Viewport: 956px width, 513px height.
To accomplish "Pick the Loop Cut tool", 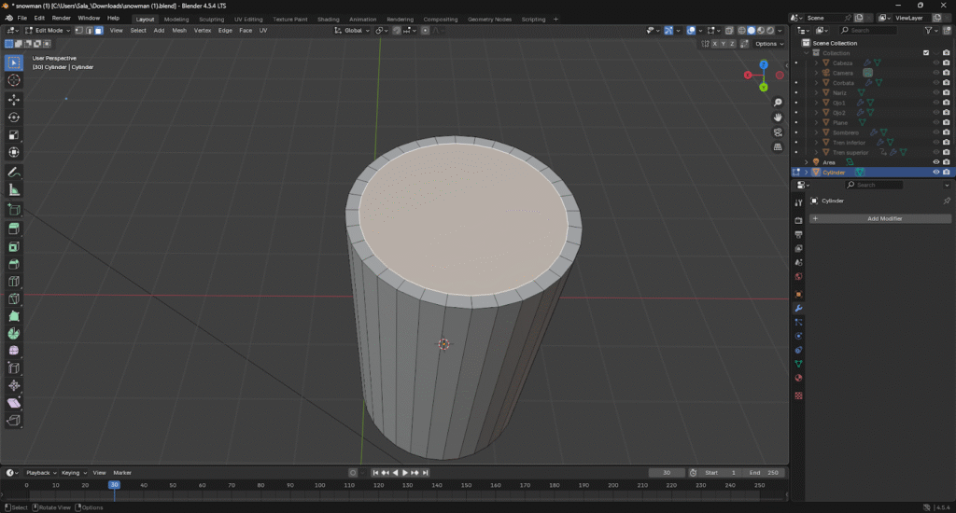I will [x=14, y=281].
